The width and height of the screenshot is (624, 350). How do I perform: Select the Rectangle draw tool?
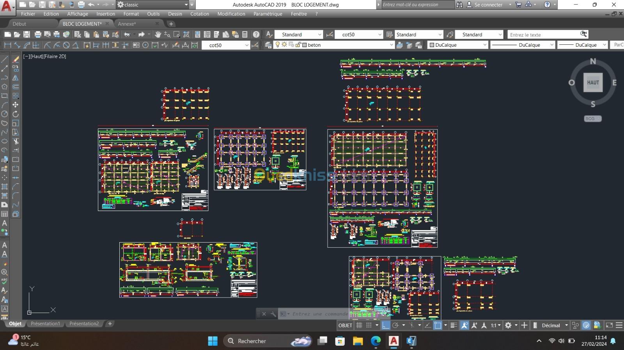pos(5,96)
